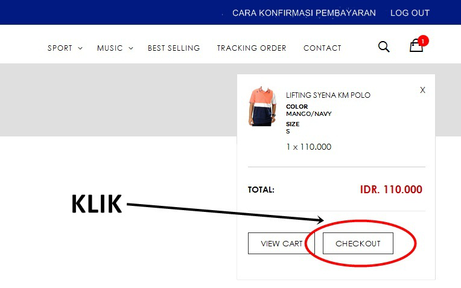Go to BEST SELLING page
Image resolution: width=461 pixels, height=288 pixels.
[x=174, y=48]
